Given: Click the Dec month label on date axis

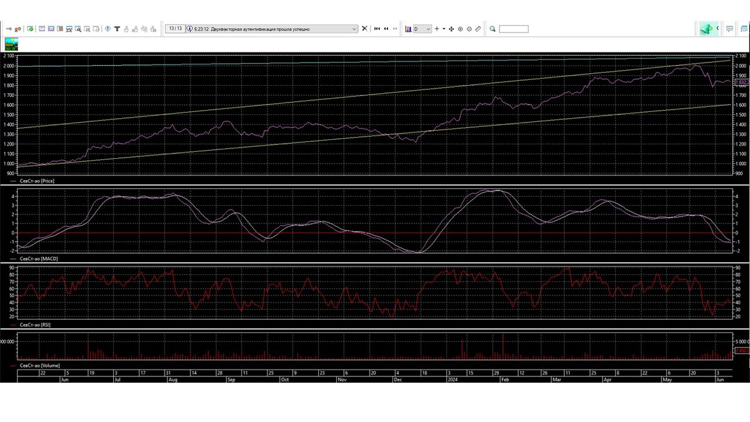Looking at the screenshot, I should 399,379.
